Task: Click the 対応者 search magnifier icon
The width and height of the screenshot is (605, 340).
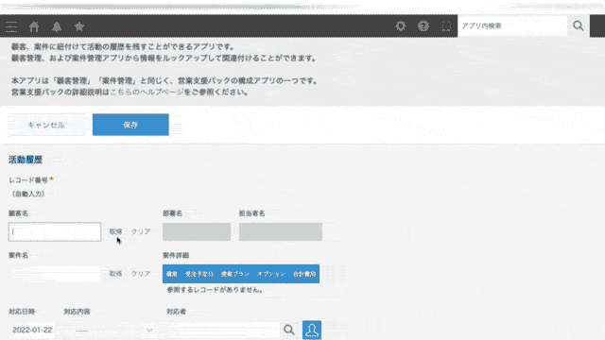Action: 289,330
